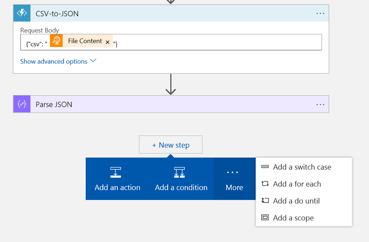Open the Parse JSON ellipsis menu
This screenshot has height=242, width=369.
point(320,104)
